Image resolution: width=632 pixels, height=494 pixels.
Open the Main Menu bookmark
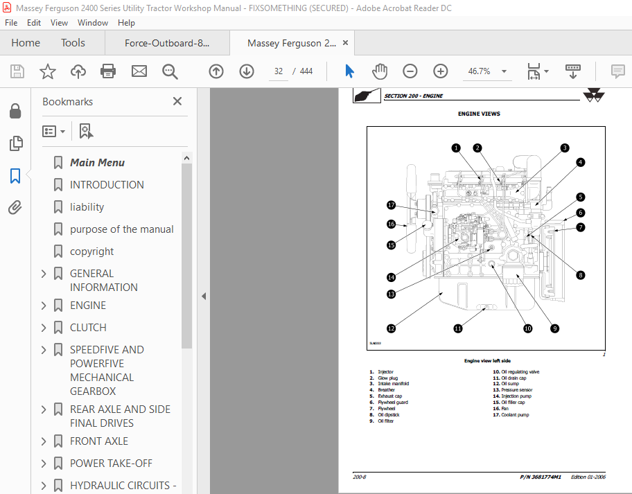pyautogui.click(x=97, y=162)
